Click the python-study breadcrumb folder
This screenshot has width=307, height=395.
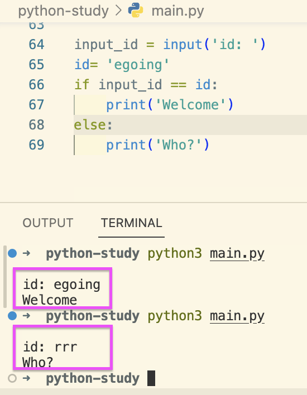pyautogui.click(x=63, y=11)
